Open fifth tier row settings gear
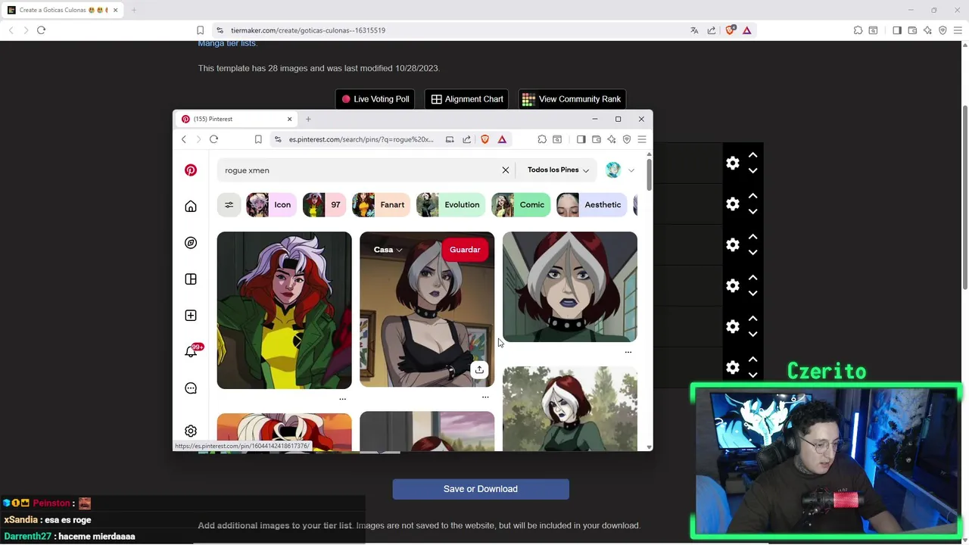This screenshot has width=969, height=545. tap(733, 326)
